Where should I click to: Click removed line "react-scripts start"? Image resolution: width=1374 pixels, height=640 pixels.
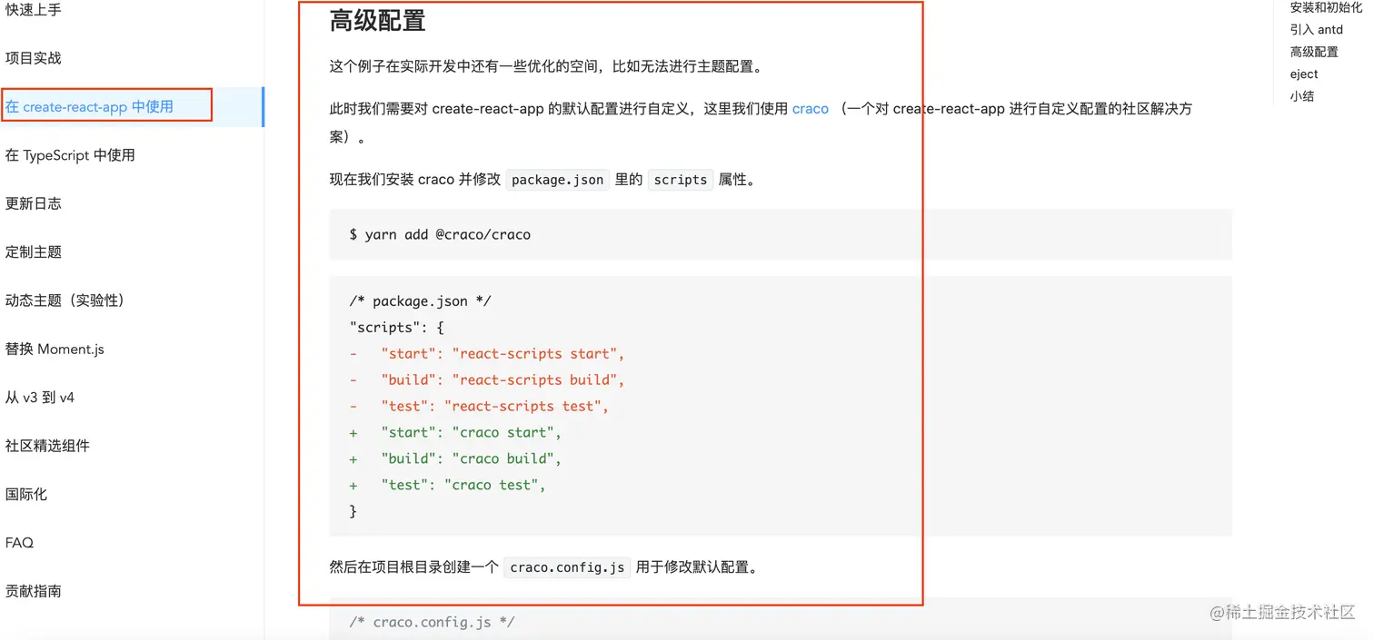click(x=487, y=354)
